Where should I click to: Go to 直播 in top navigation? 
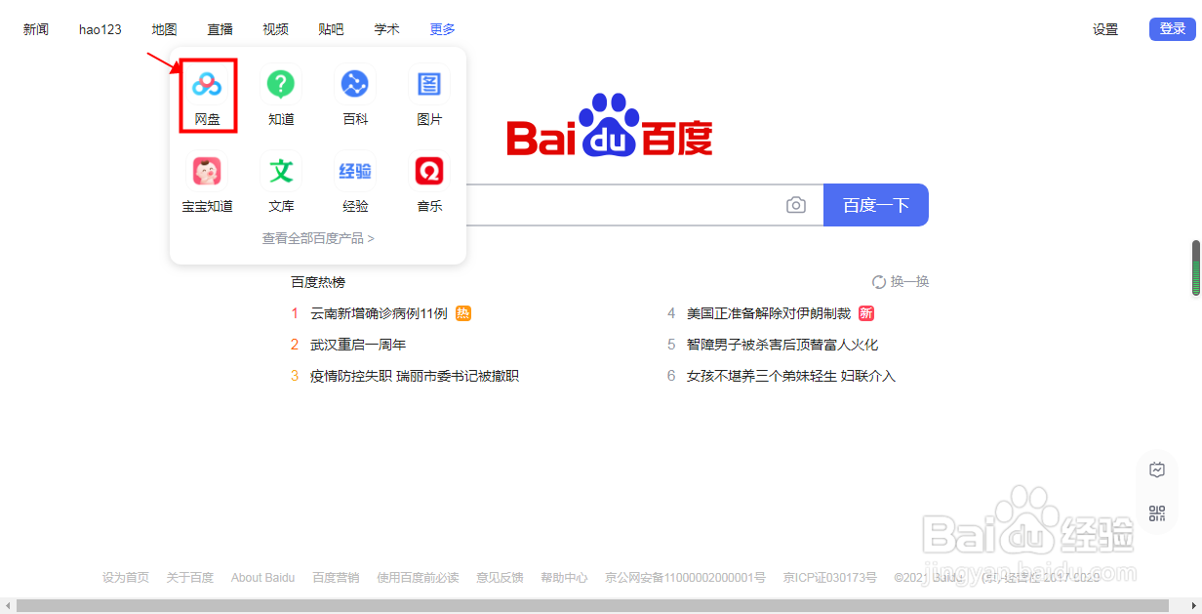220,29
